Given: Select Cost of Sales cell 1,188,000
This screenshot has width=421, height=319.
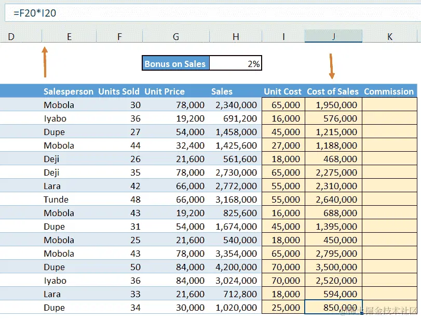Looking at the screenshot, I should click(x=333, y=145).
